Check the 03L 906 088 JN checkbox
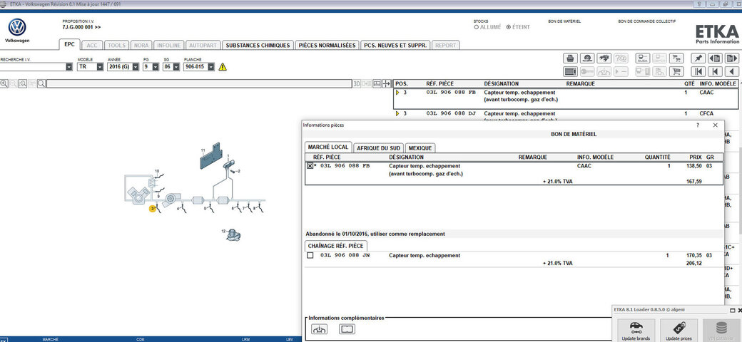742x342 pixels. (310, 256)
